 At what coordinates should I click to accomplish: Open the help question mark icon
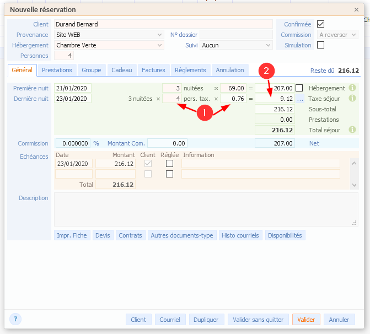(15, 319)
